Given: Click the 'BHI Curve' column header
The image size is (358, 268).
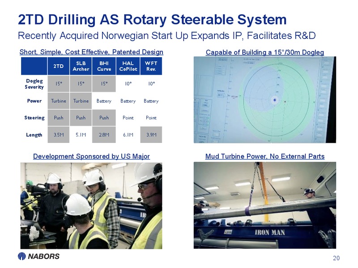Looking at the screenshot, I should (x=104, y=66).
